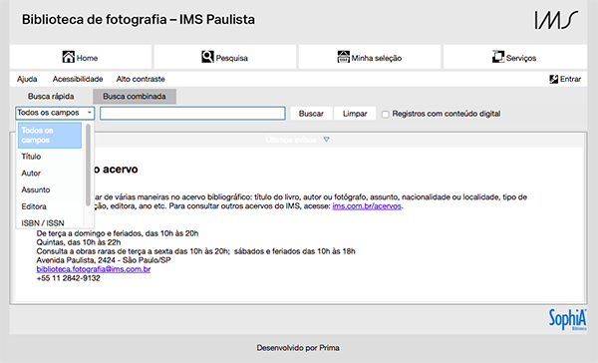The width and height of the screenshot is (598, 363).
Task: Select Autor from the dropdown list
Action: (50, 174)
